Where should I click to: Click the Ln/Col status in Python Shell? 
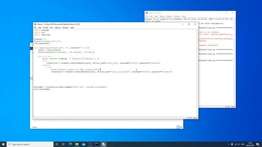(230, 107)
